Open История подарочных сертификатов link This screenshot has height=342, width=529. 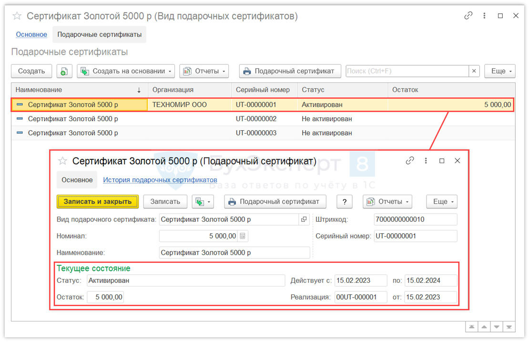click(160, 180)
